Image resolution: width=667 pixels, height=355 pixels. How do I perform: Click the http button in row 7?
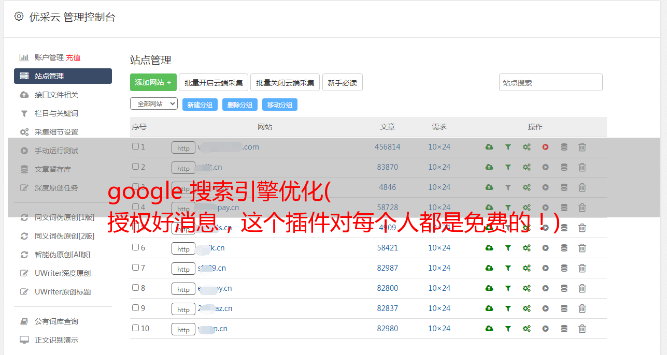pos(183,269)
